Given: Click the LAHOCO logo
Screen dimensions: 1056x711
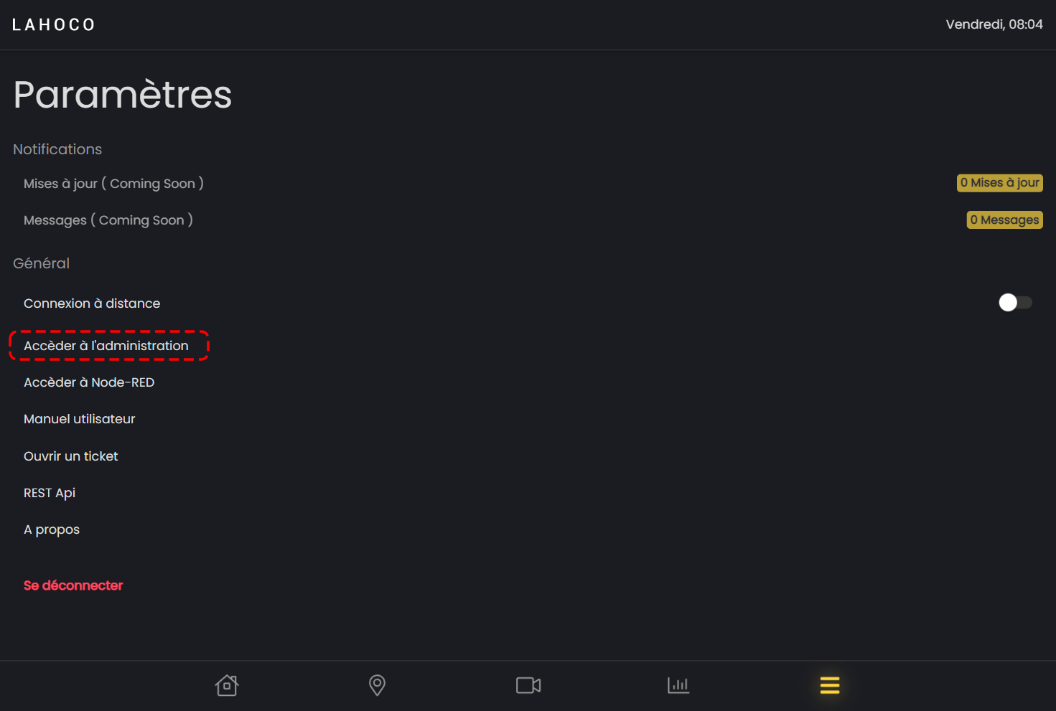Looking at the screenshot, I should pyautogui.click(x=54, y=25).
